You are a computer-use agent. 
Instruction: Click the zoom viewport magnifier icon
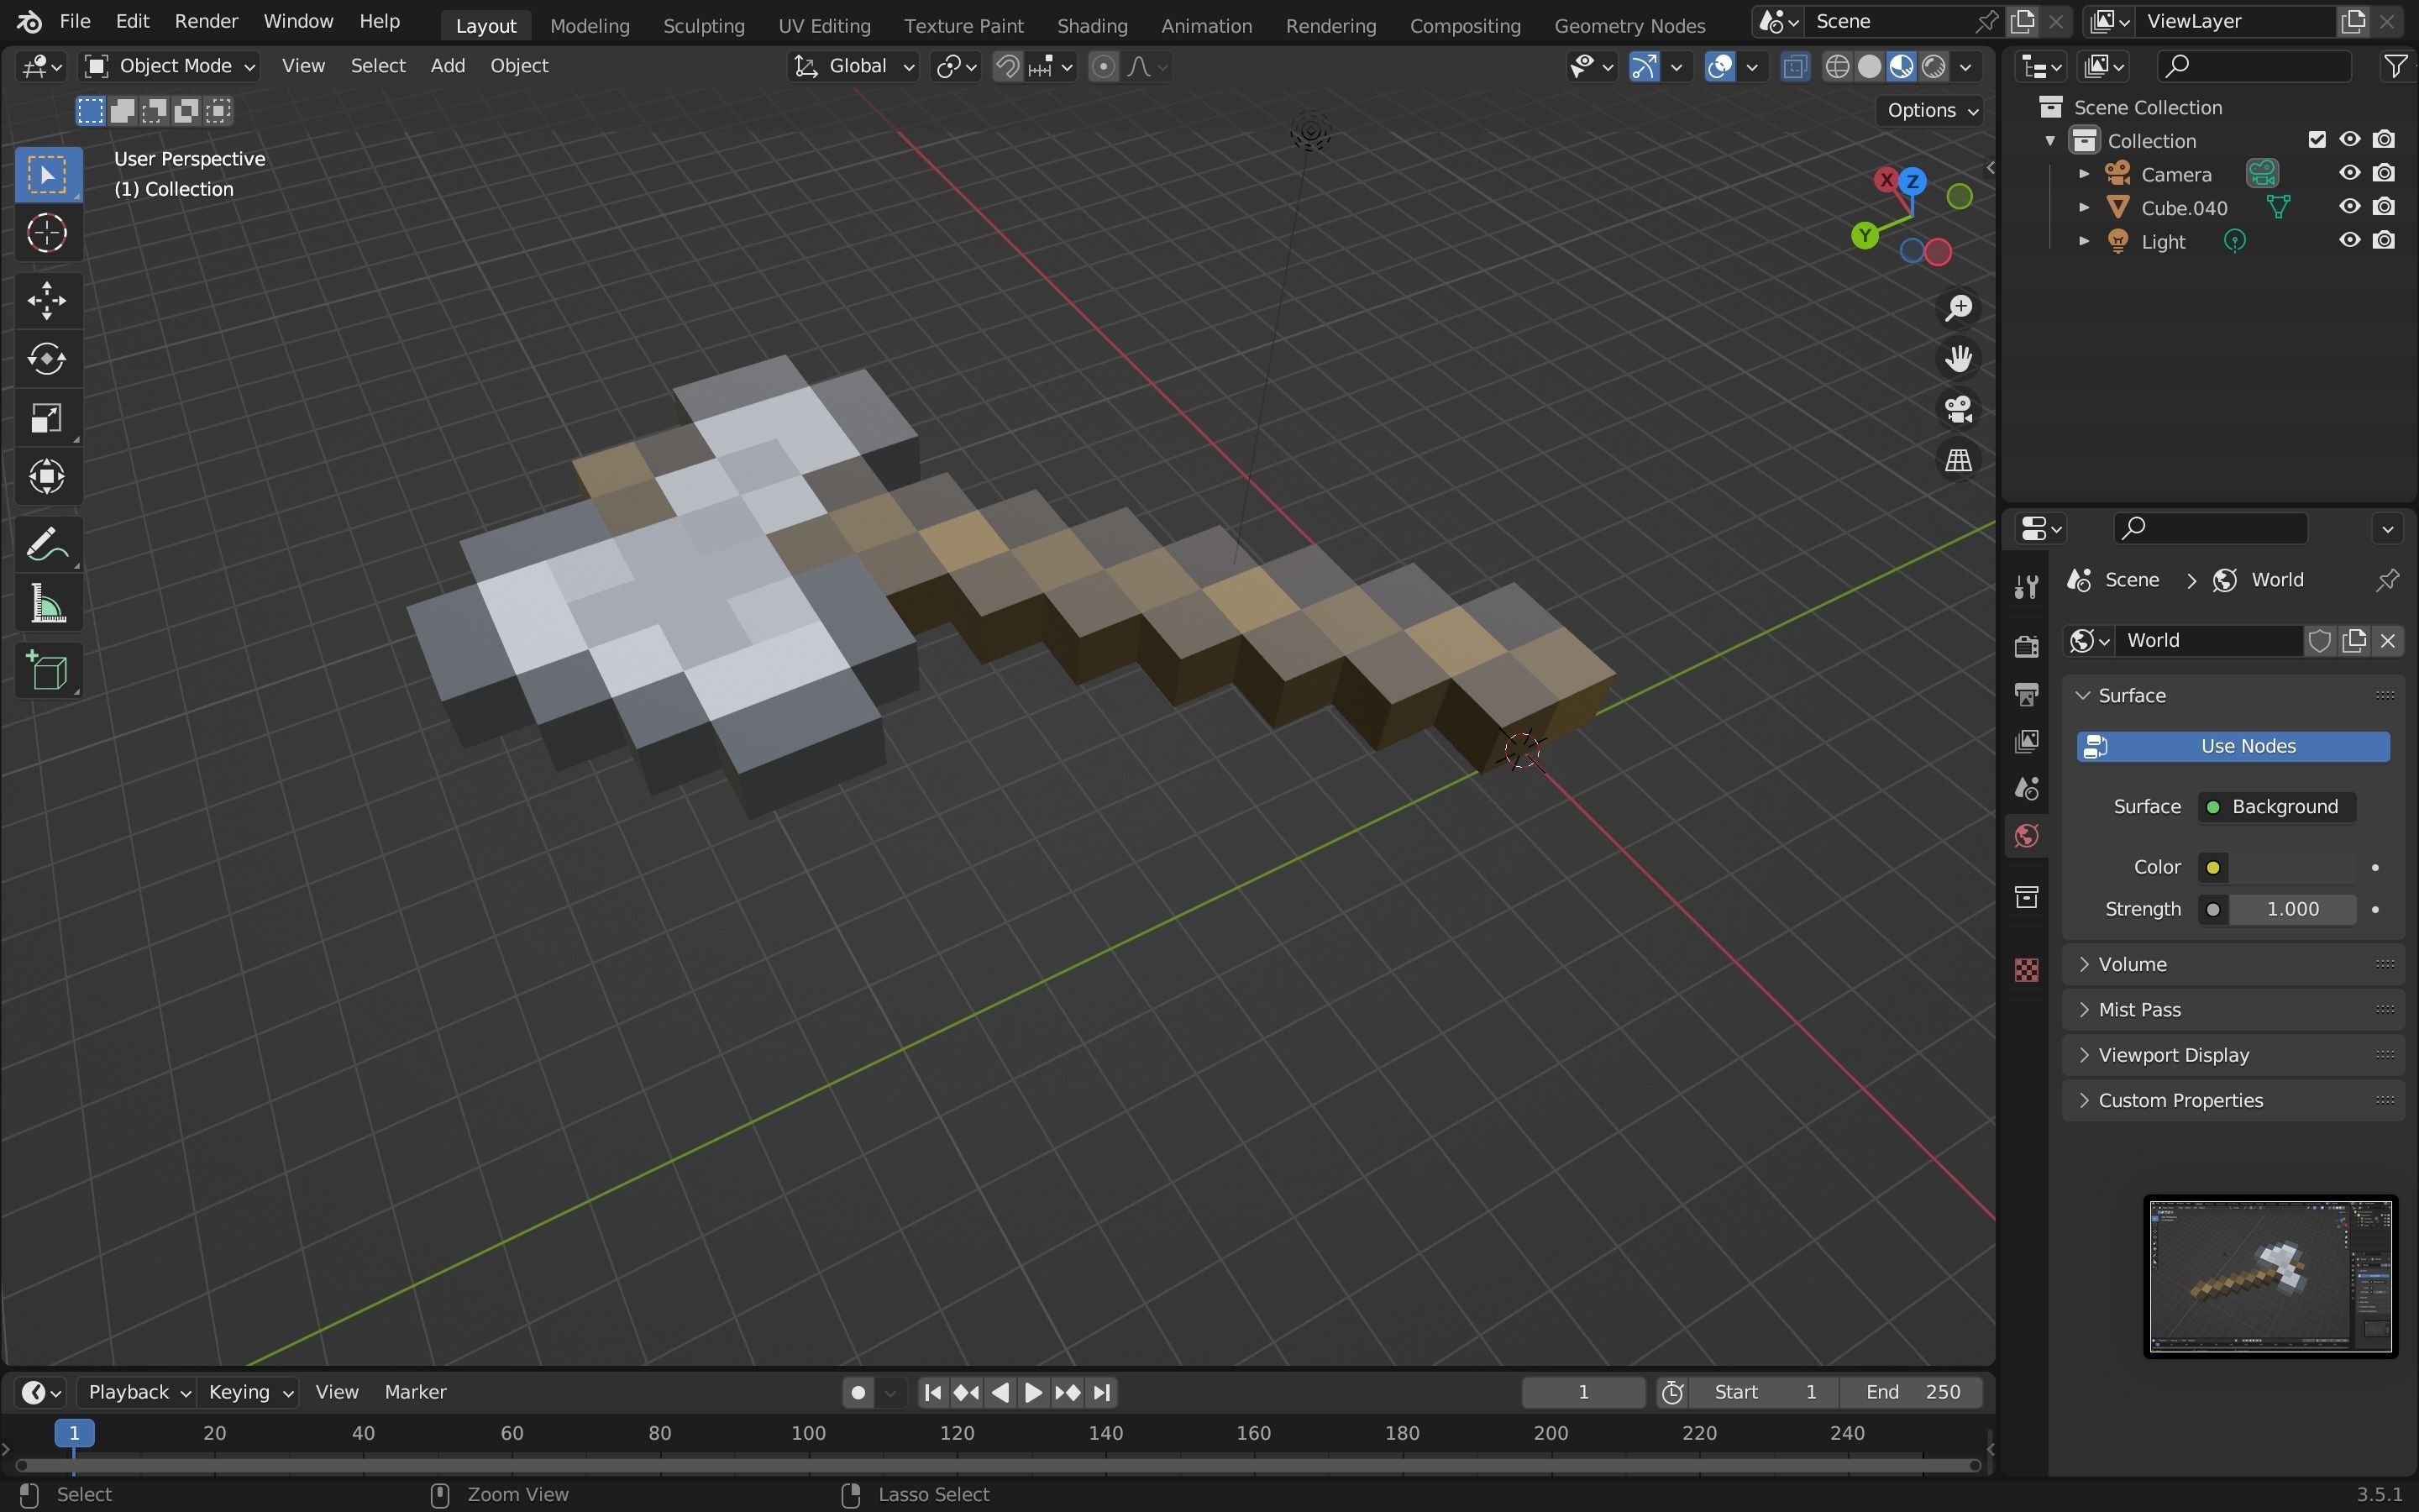[x=1958, y=307]
